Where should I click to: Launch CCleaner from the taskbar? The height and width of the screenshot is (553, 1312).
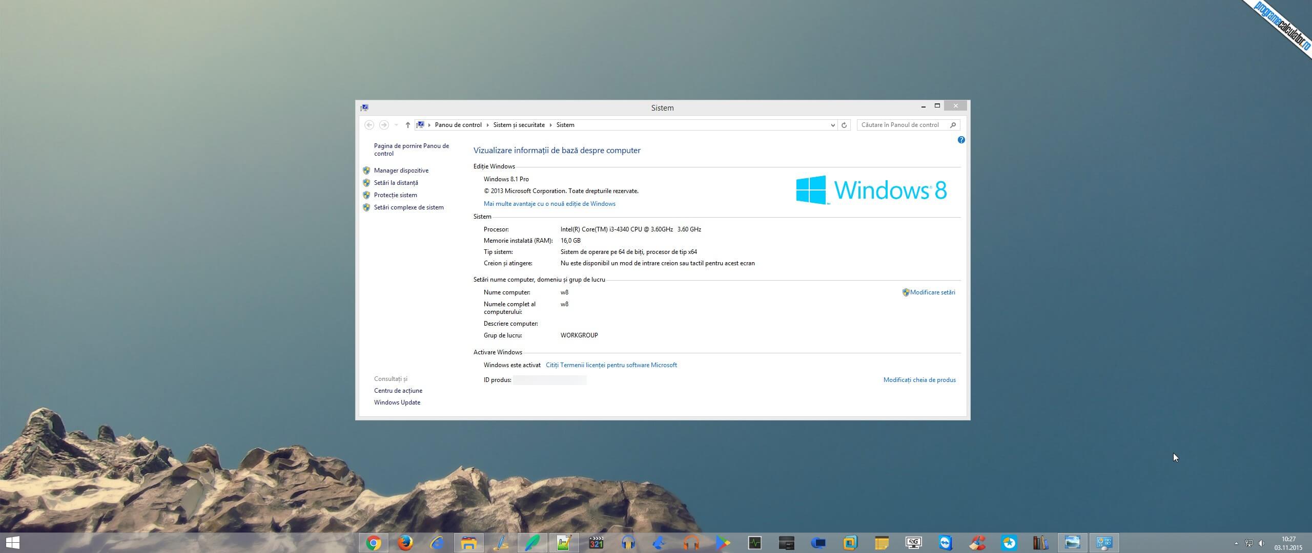[x=977, y=543]
